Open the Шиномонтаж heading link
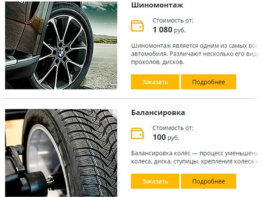Viewport: 263px width, 197px height. tap(157, 5)
